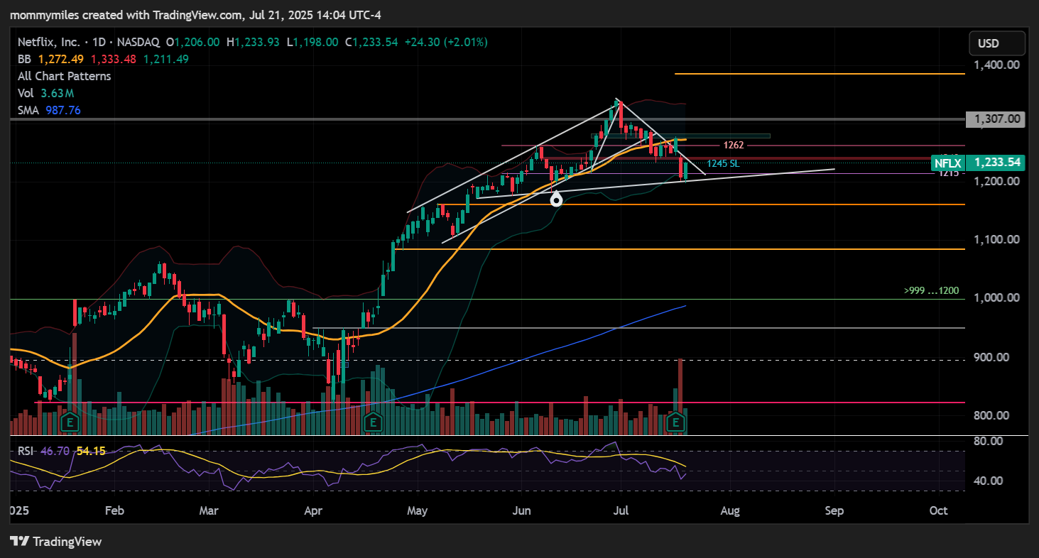Click the RSI 80.00 scale label
1039x558 pixels.
[x=988, y=441]
